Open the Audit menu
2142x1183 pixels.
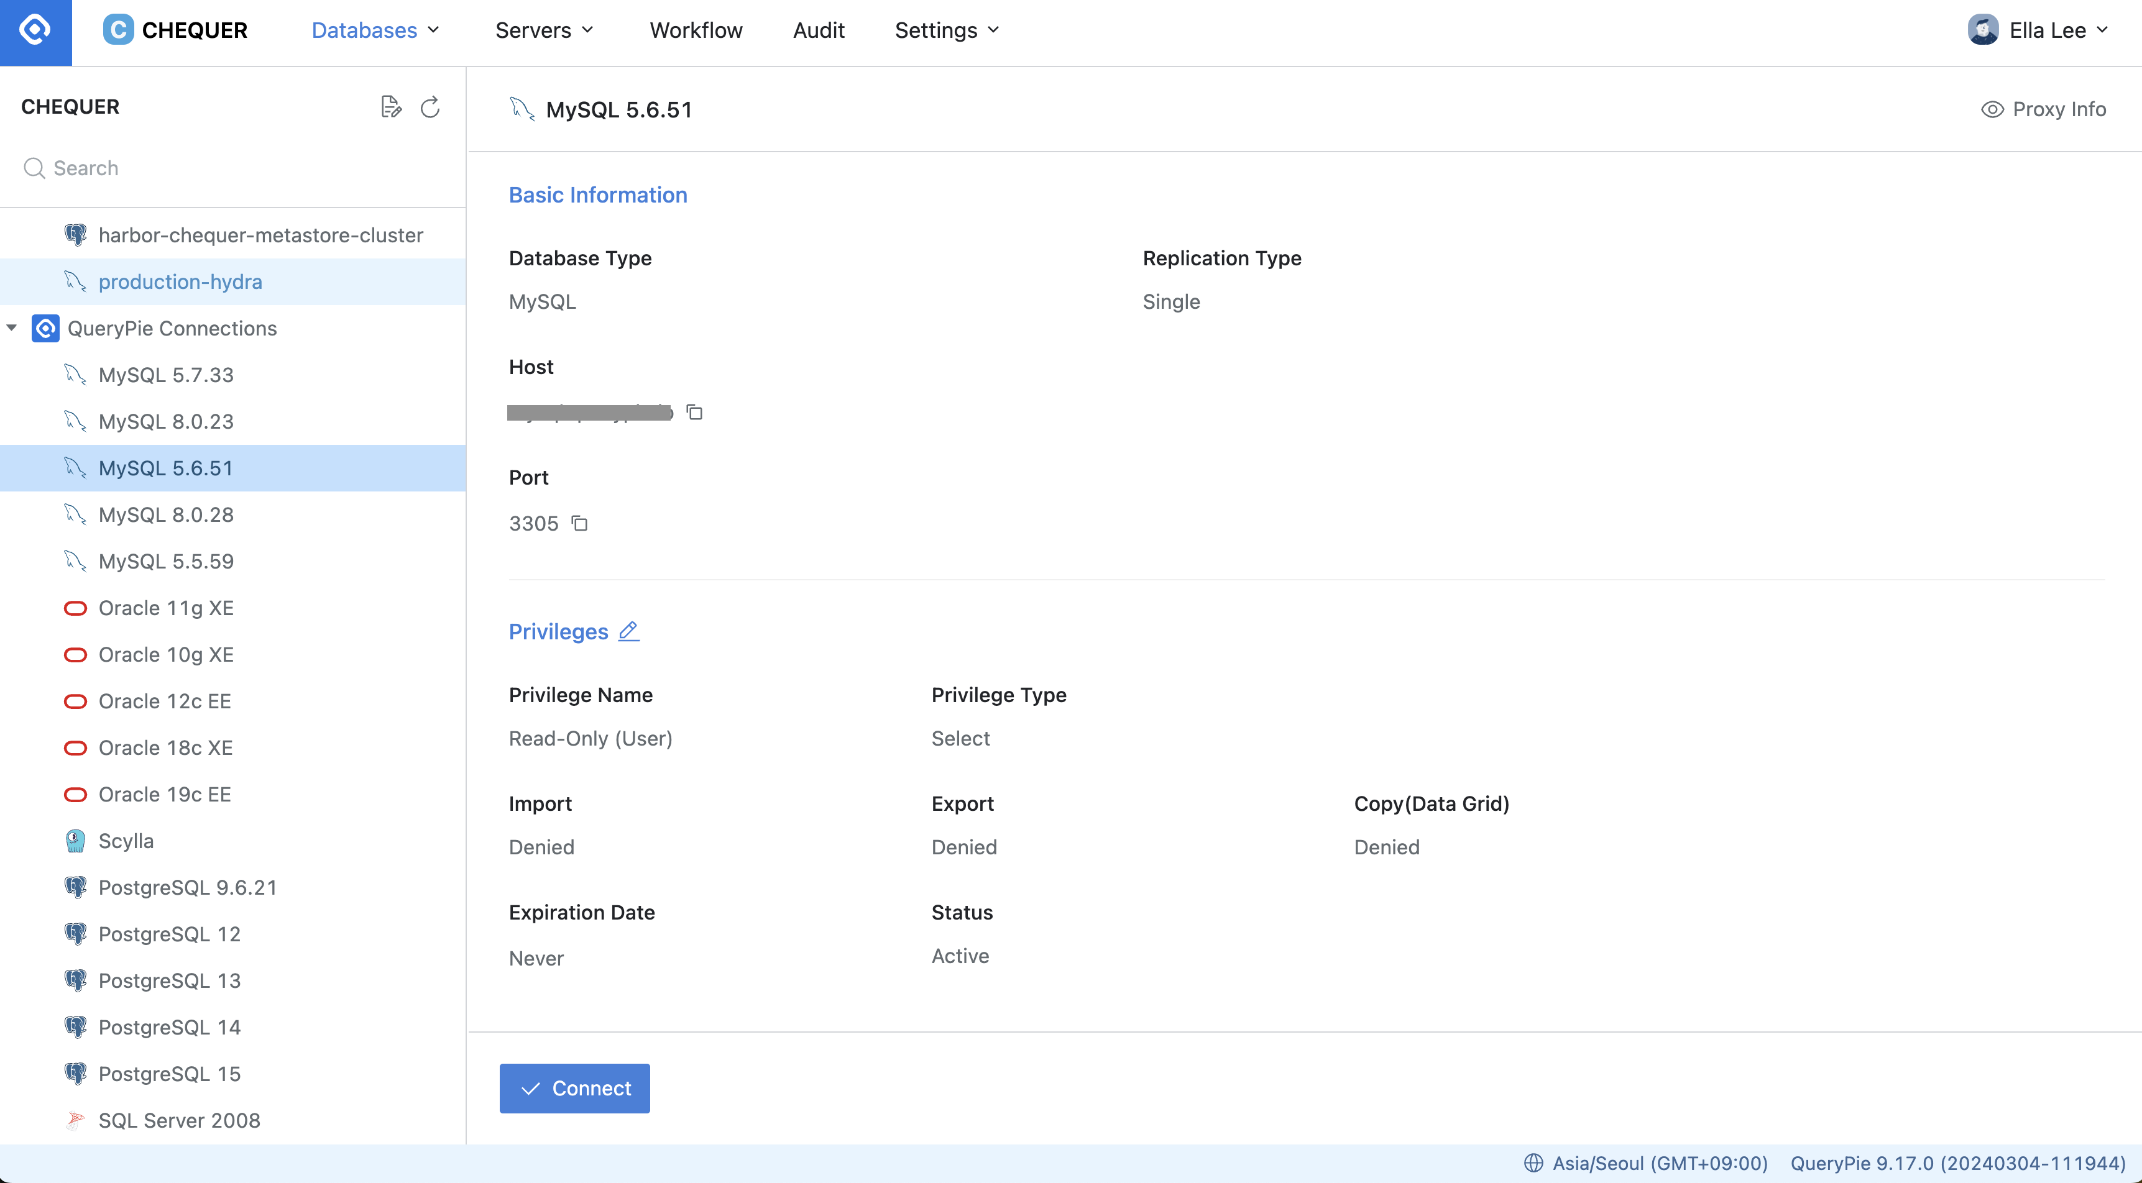[x=818, y=30]
